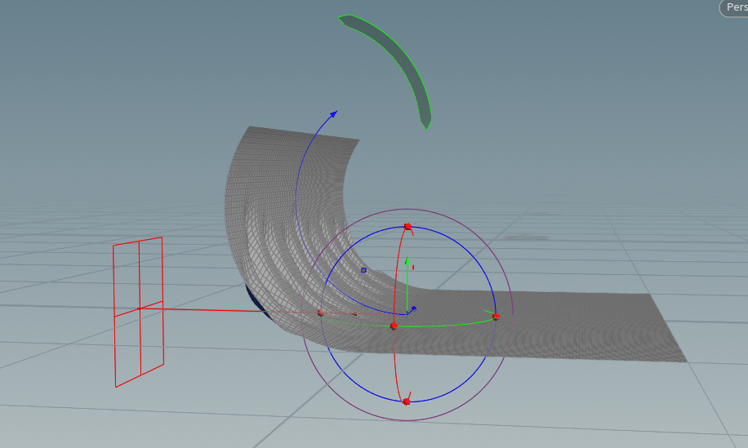This screenshot has width=748, height=448.
Task: Click the right red handle dot
Action: [496, 316]
